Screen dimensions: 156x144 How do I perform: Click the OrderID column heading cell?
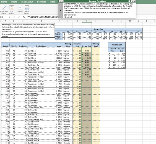tap(6, 45)
